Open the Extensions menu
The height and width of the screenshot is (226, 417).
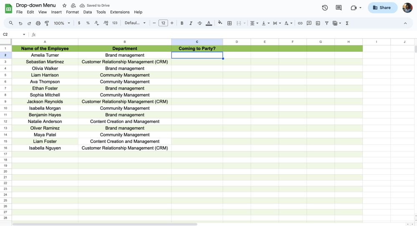pos(120,12)
